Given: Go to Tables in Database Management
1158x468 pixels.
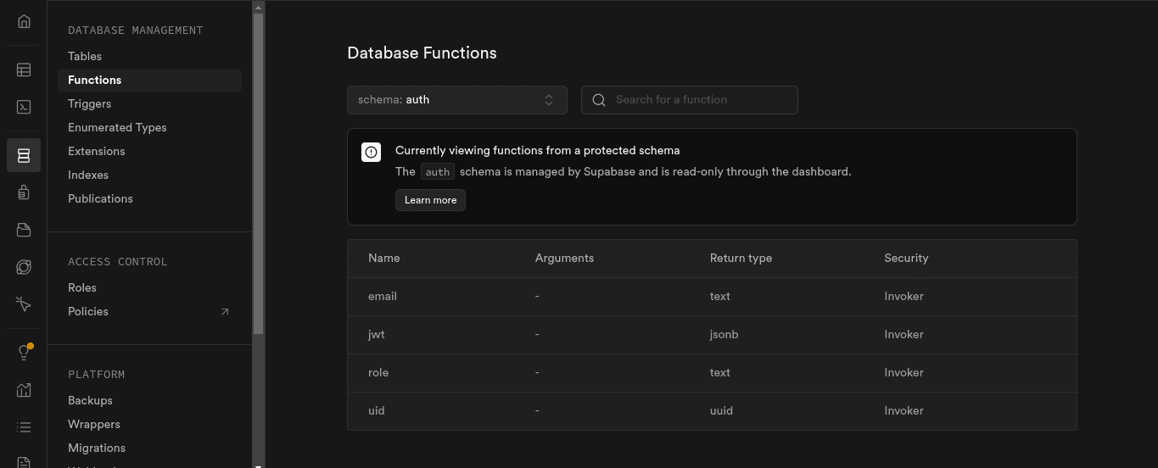Looking at the screenshot, I should [x=85, y=56].
